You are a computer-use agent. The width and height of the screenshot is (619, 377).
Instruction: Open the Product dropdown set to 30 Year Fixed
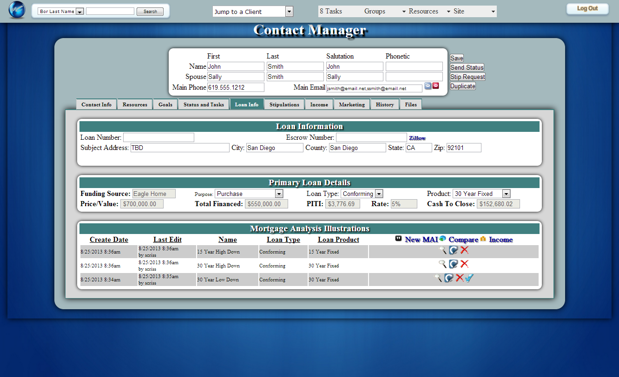(x=506, y=194)
